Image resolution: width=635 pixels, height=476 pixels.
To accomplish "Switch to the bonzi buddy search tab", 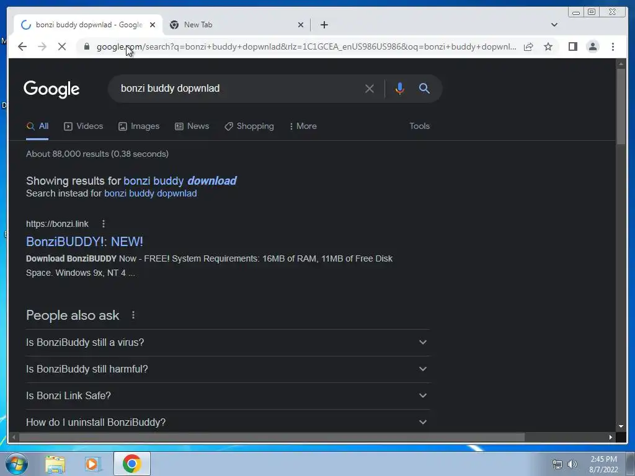I will (88, 25).
